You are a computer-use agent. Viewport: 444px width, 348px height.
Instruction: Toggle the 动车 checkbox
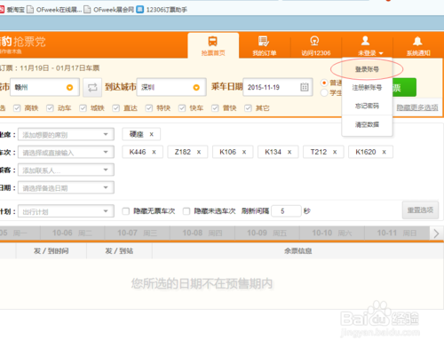[50, 108]
